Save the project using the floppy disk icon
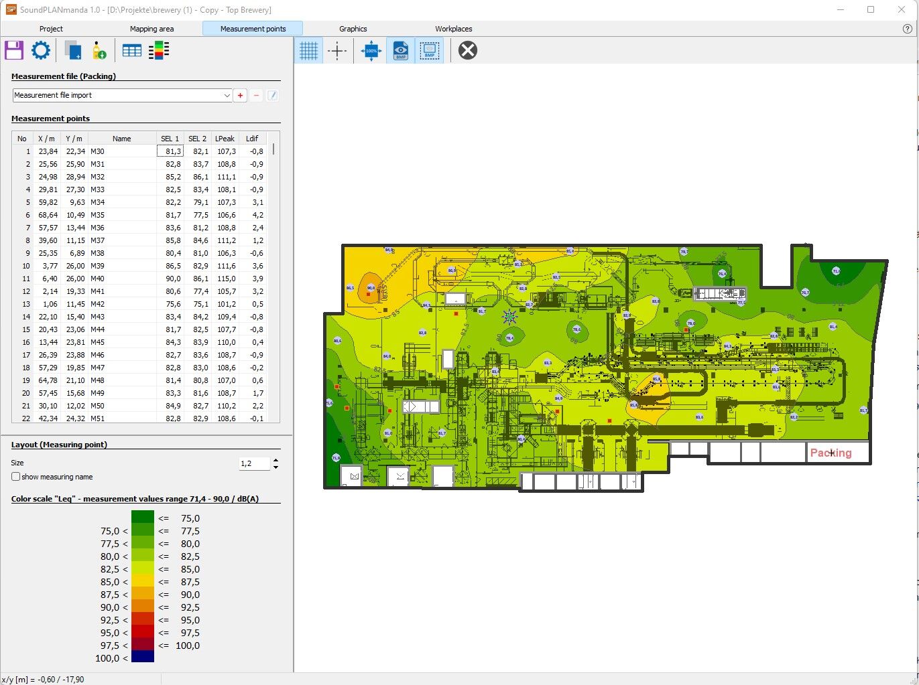The height and width of the screenshot is (685, 919). pos(13,50)
